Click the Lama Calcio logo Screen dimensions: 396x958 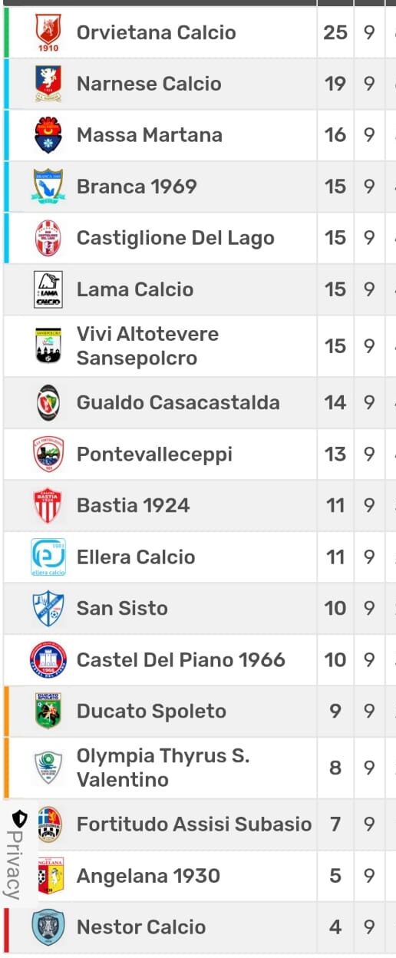48,289
